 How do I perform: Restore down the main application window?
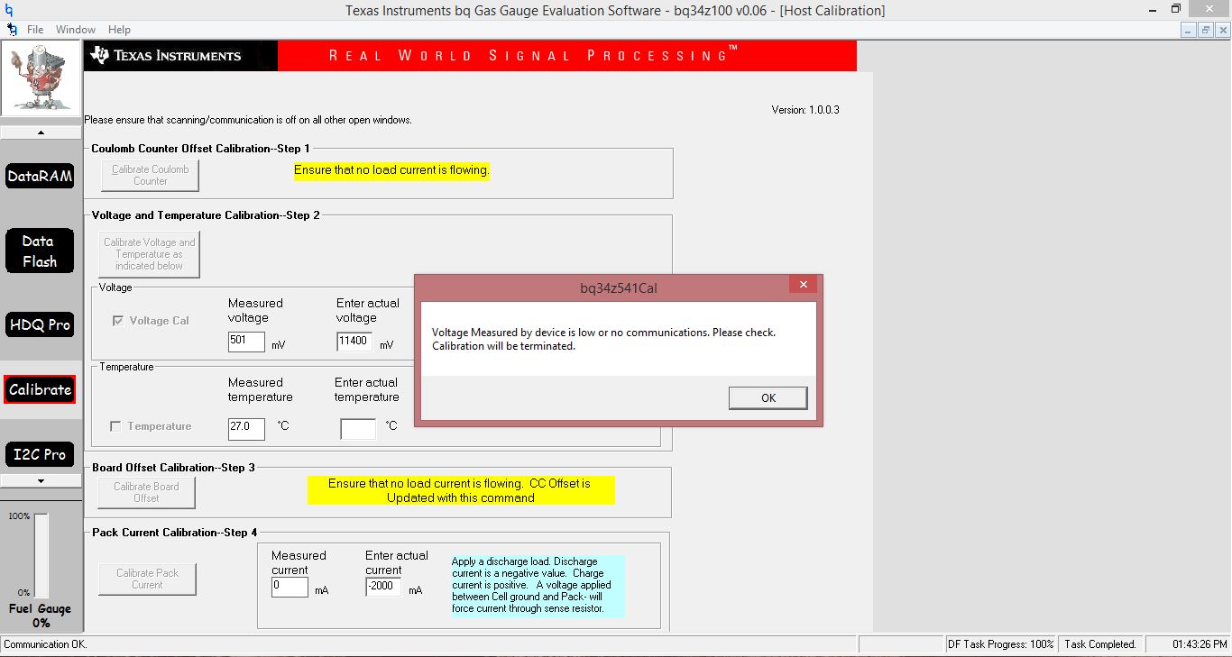(1176, 9)
